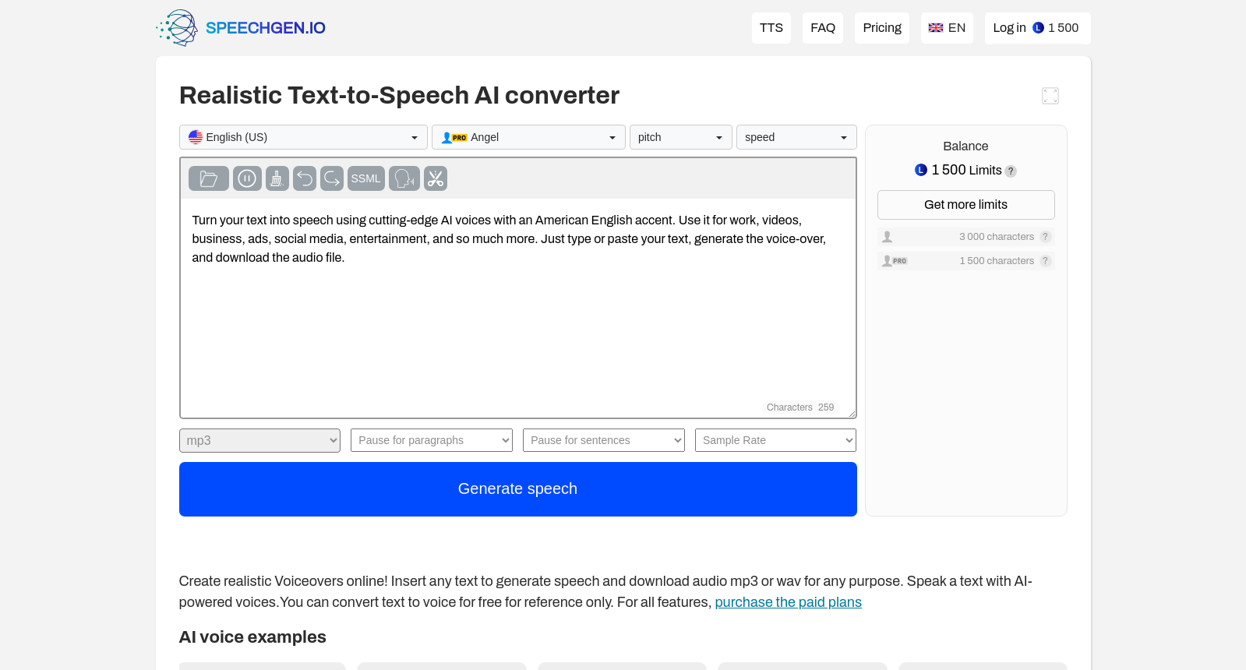
Task: Click the Characters 259 counter
Action: click(800, 407)
